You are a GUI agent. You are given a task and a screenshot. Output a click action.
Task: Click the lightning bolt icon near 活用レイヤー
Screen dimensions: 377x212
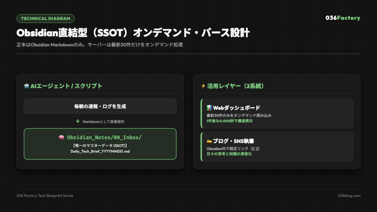(x=203, y=86)
